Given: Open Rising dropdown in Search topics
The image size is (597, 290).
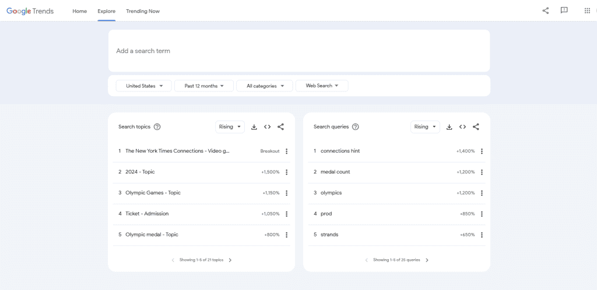Looking at the screenshot, I should pos(230,127).
